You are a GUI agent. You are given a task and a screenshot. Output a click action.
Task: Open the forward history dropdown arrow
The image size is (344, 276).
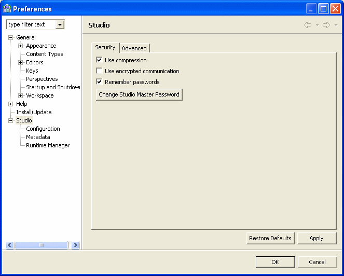336,25
